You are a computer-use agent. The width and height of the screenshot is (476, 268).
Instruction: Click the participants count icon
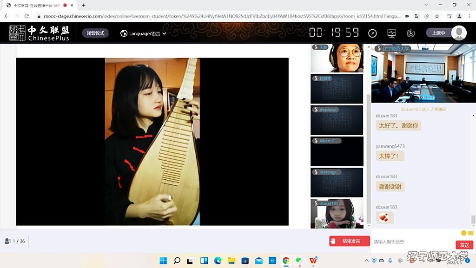(7, 241)
